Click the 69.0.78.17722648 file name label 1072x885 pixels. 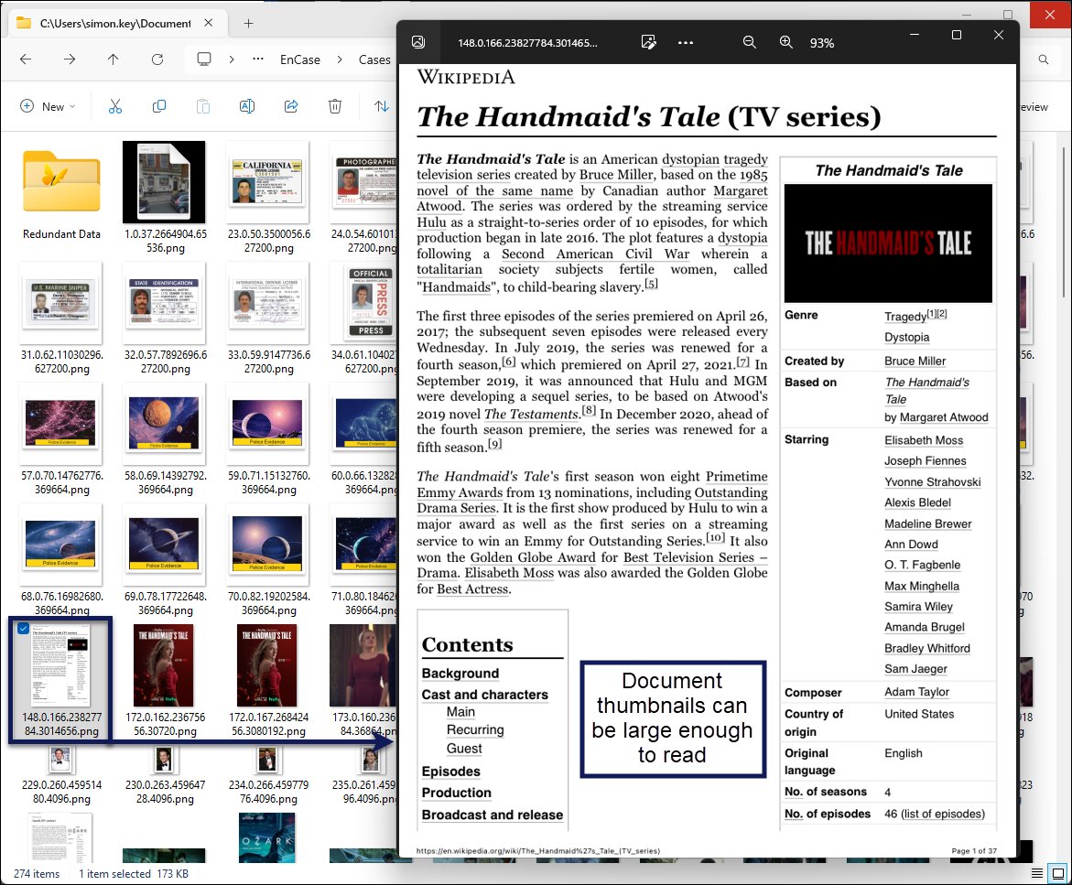tap(166, 603)
